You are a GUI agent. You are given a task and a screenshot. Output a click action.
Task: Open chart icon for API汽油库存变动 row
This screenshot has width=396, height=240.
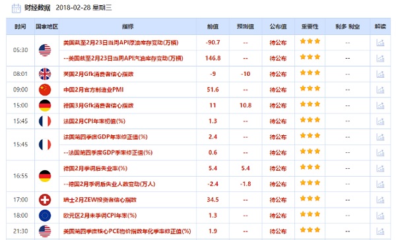point(380,58)
